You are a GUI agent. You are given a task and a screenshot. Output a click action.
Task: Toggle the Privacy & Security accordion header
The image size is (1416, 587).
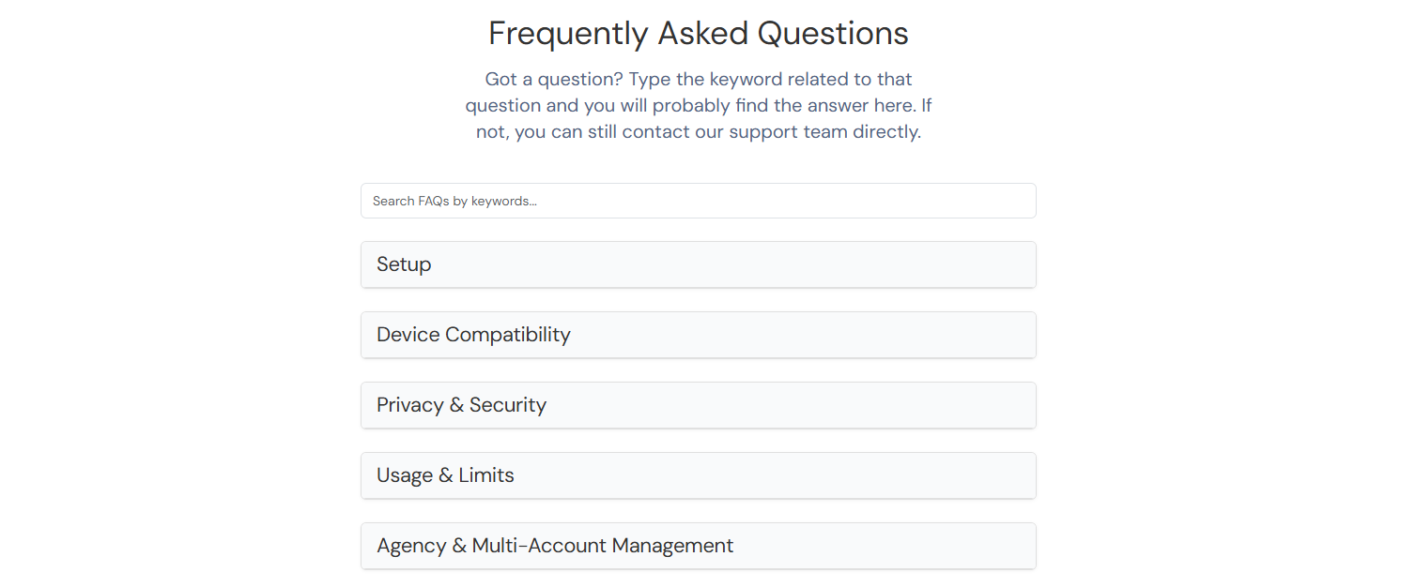pos(698,405)
